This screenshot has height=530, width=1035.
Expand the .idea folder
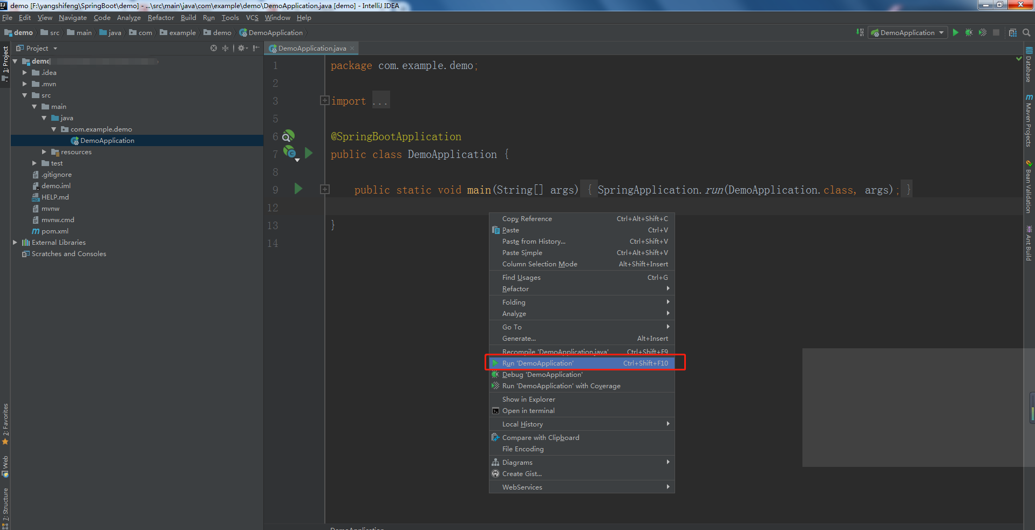click(25, 72)
